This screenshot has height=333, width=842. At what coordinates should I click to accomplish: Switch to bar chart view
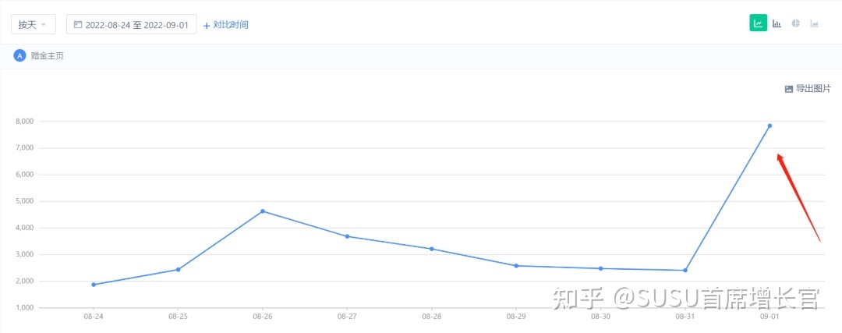click(x=777, y=23)
